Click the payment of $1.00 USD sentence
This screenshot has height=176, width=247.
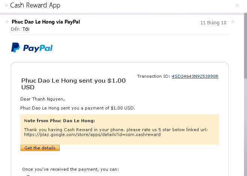(x=78, y=108)
